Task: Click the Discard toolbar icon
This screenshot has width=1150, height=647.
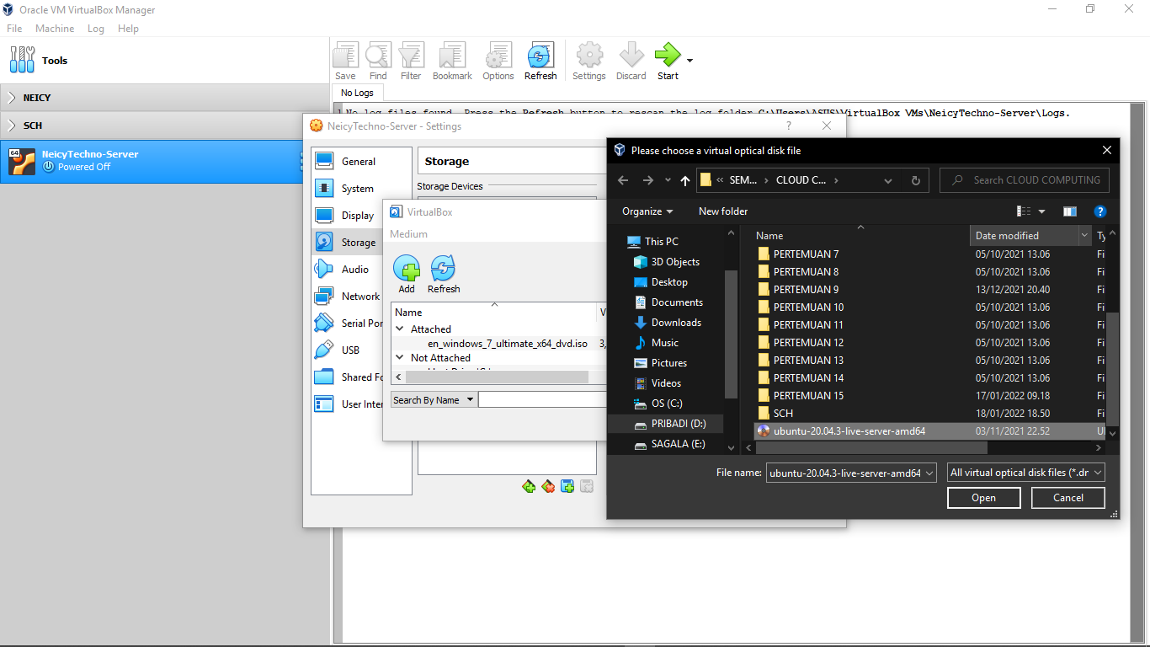Action: point(631,61)
